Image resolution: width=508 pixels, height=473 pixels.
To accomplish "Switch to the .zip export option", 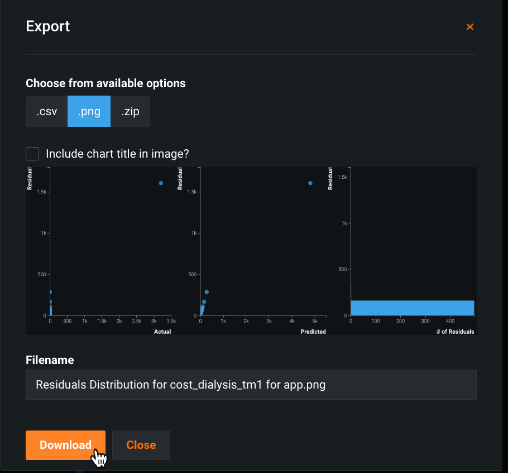I will click(130, 111).
